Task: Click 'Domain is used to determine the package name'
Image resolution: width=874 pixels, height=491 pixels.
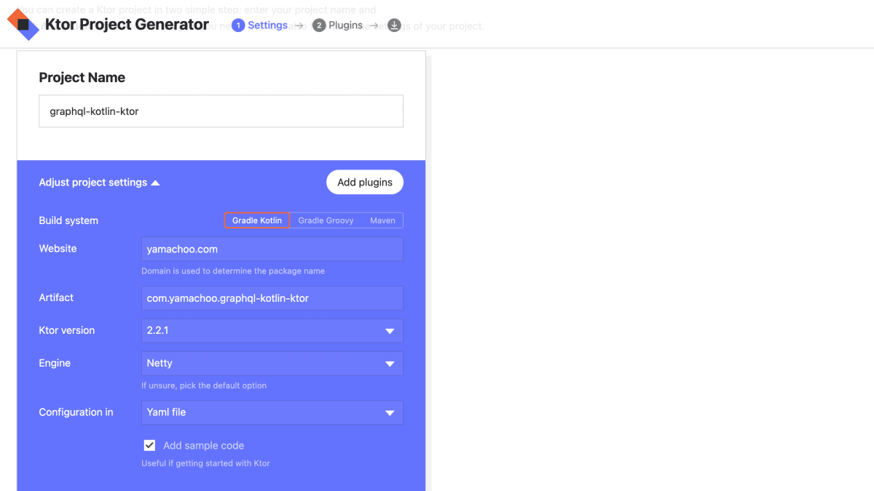Action: (233, 271)
